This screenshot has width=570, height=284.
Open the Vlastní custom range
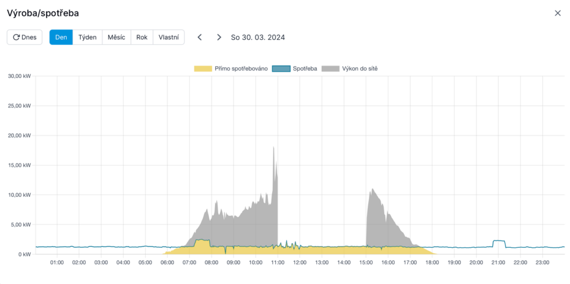click(x=169, y=37)
